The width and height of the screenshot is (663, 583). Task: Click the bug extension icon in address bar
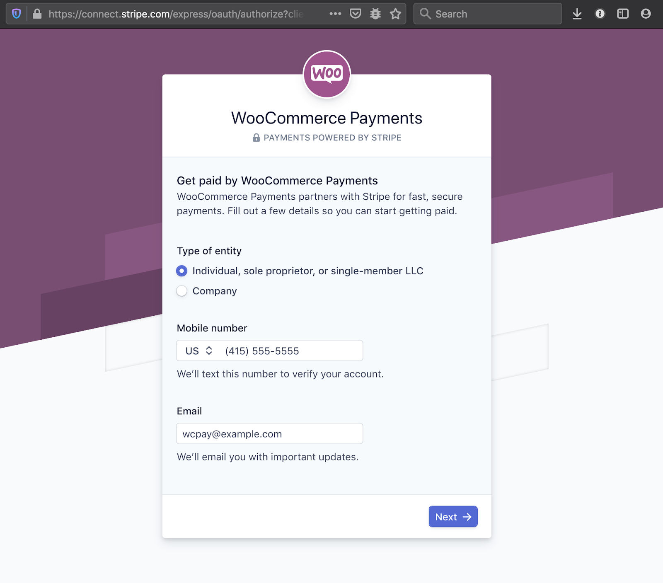375,14
